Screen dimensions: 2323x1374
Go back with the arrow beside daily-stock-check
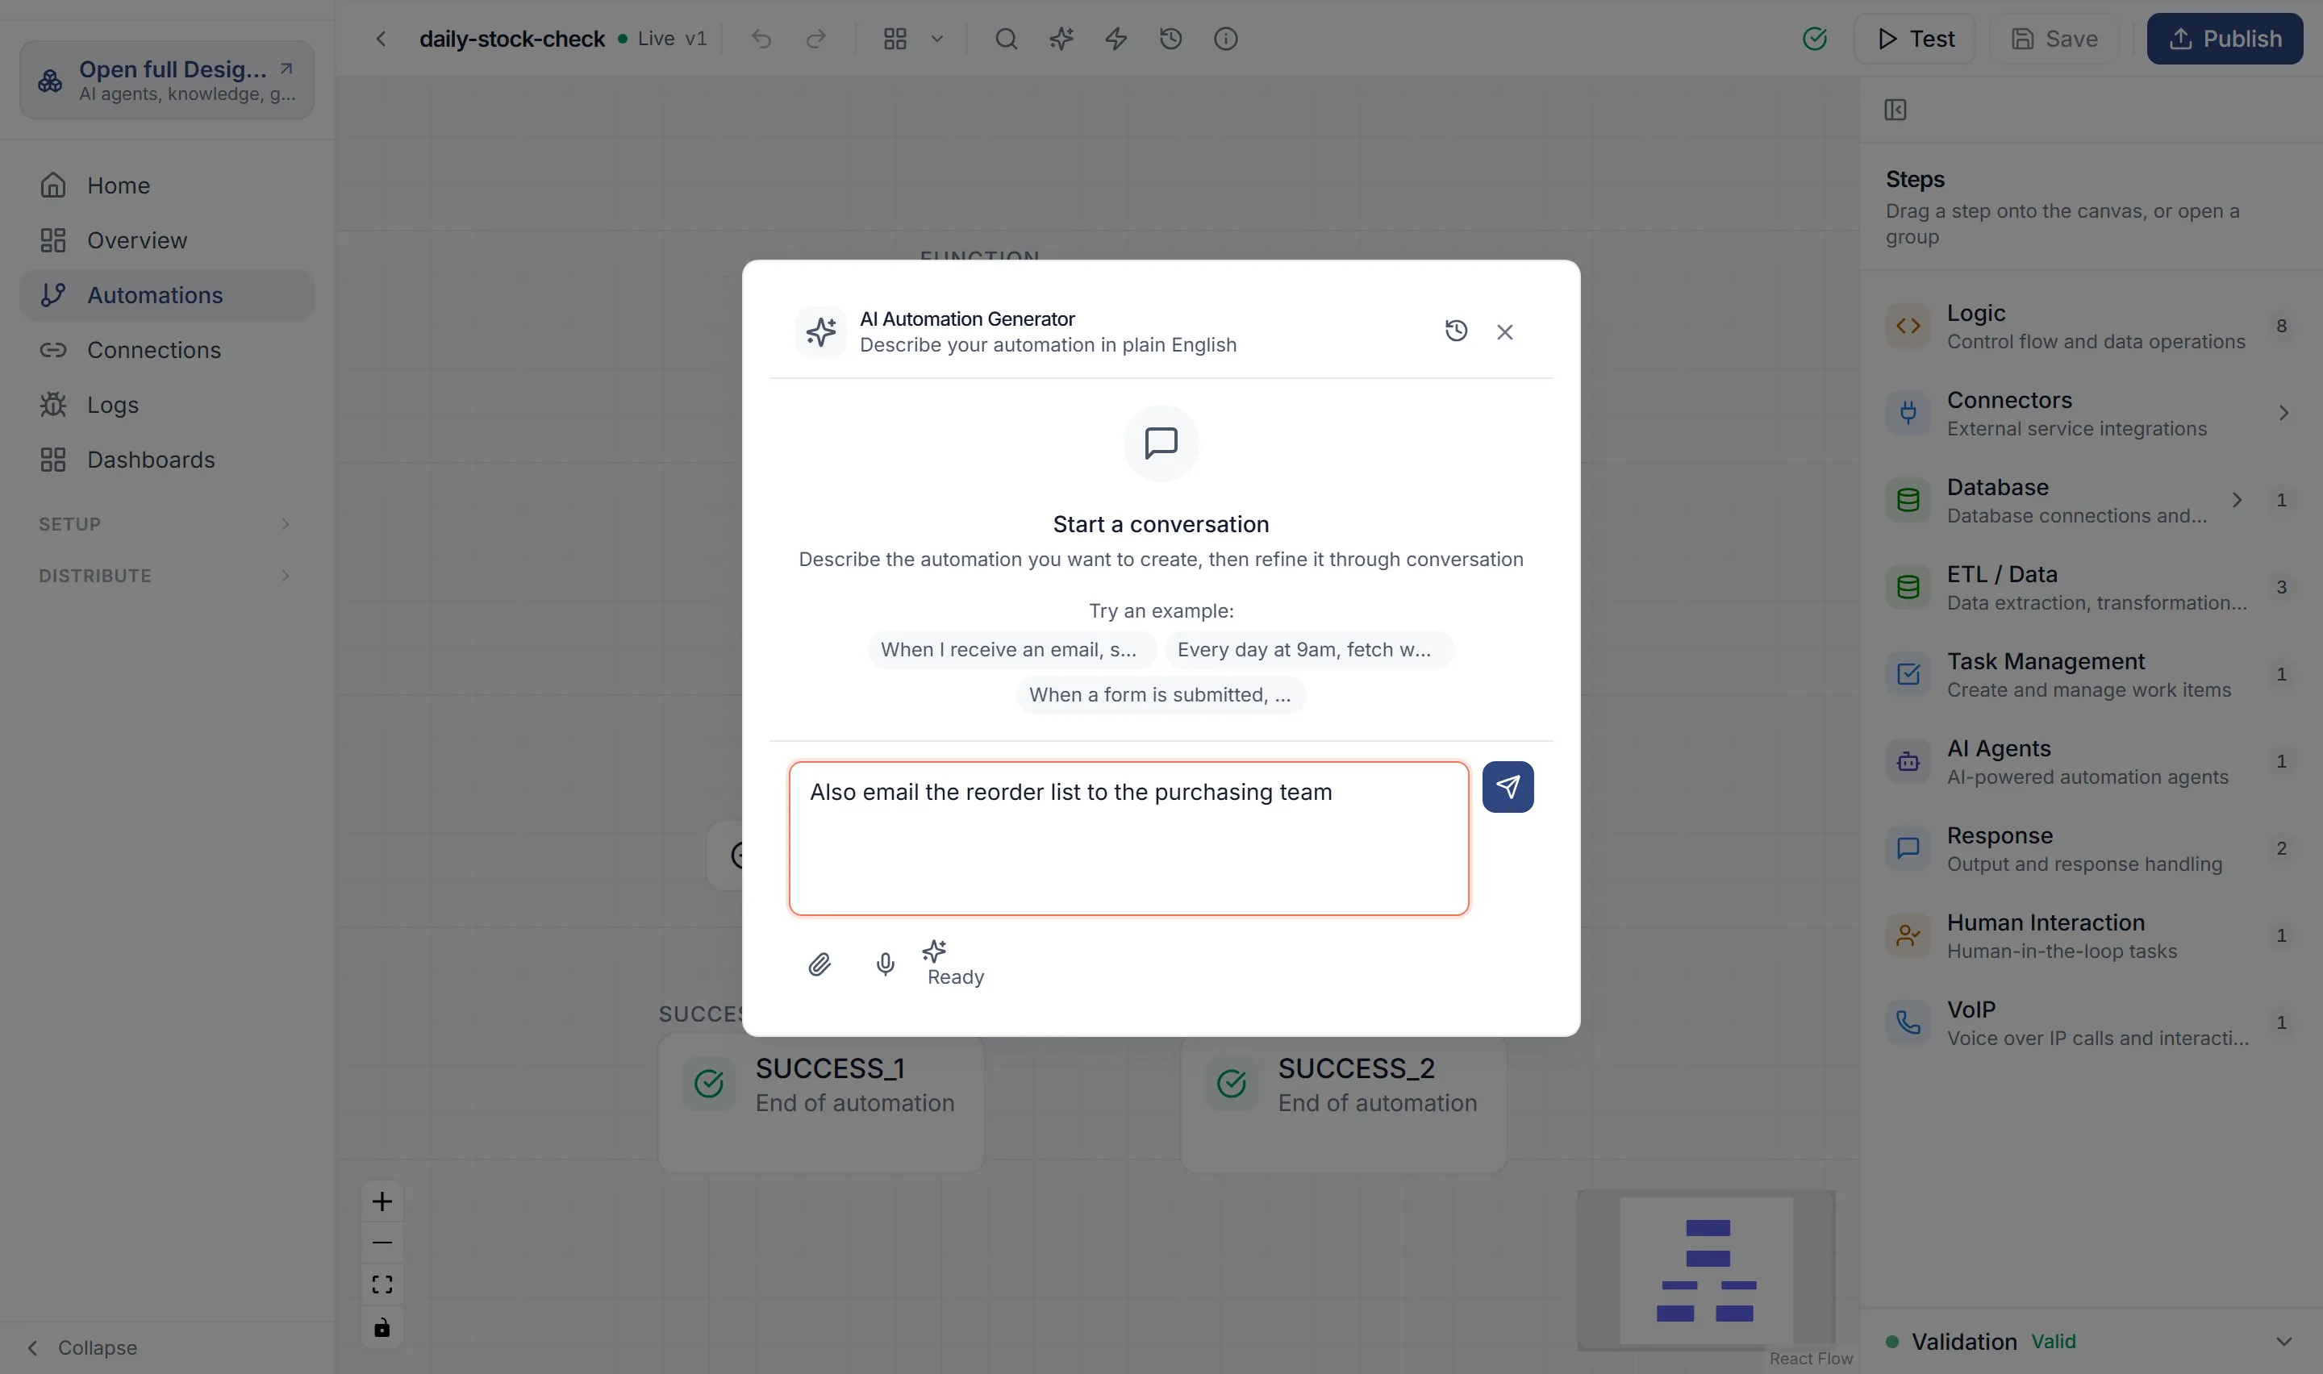click(x=381, y=39)
